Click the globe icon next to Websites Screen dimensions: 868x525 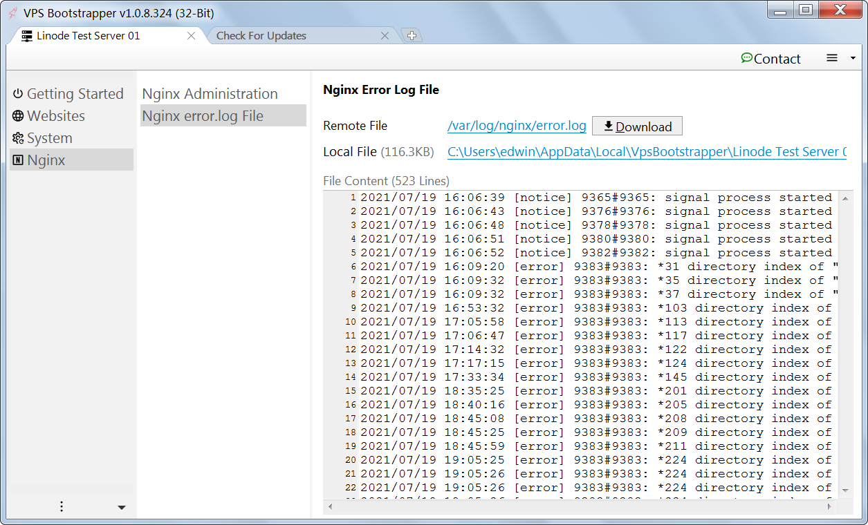click(x=16, y=116)
